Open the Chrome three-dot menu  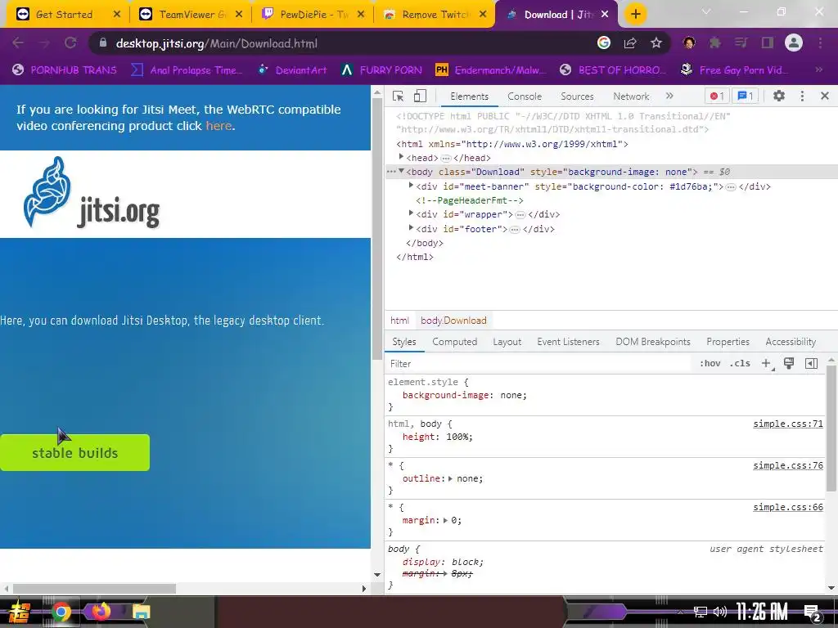pyautogui.click(x=820, y=43)
